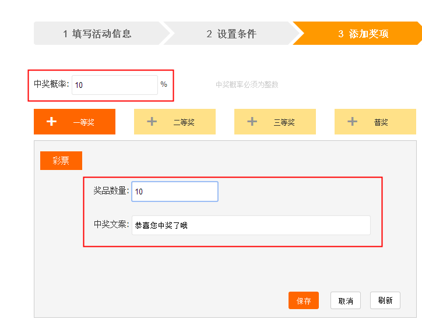Click the 中奖概率 field label
Screen dimensions: 422x319
[51, 84]
